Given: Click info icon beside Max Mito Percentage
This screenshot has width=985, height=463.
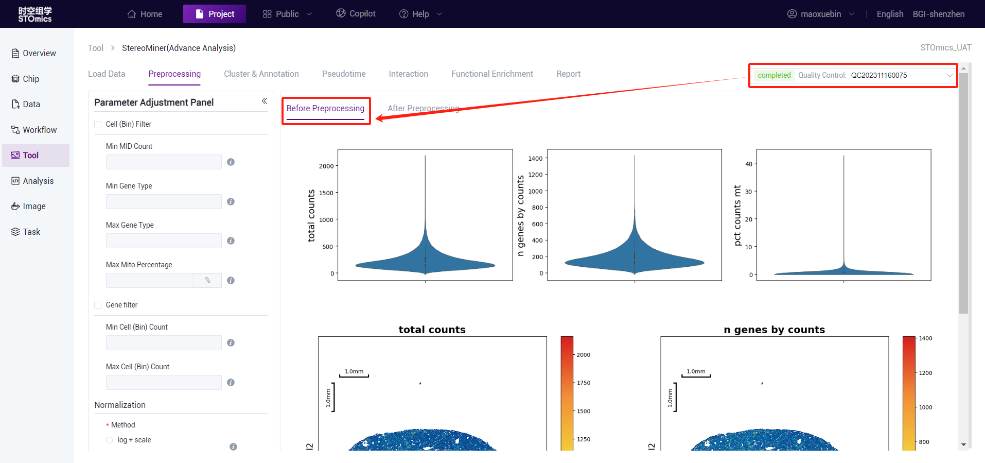Looking at the screenshot, I should point(231,280).
